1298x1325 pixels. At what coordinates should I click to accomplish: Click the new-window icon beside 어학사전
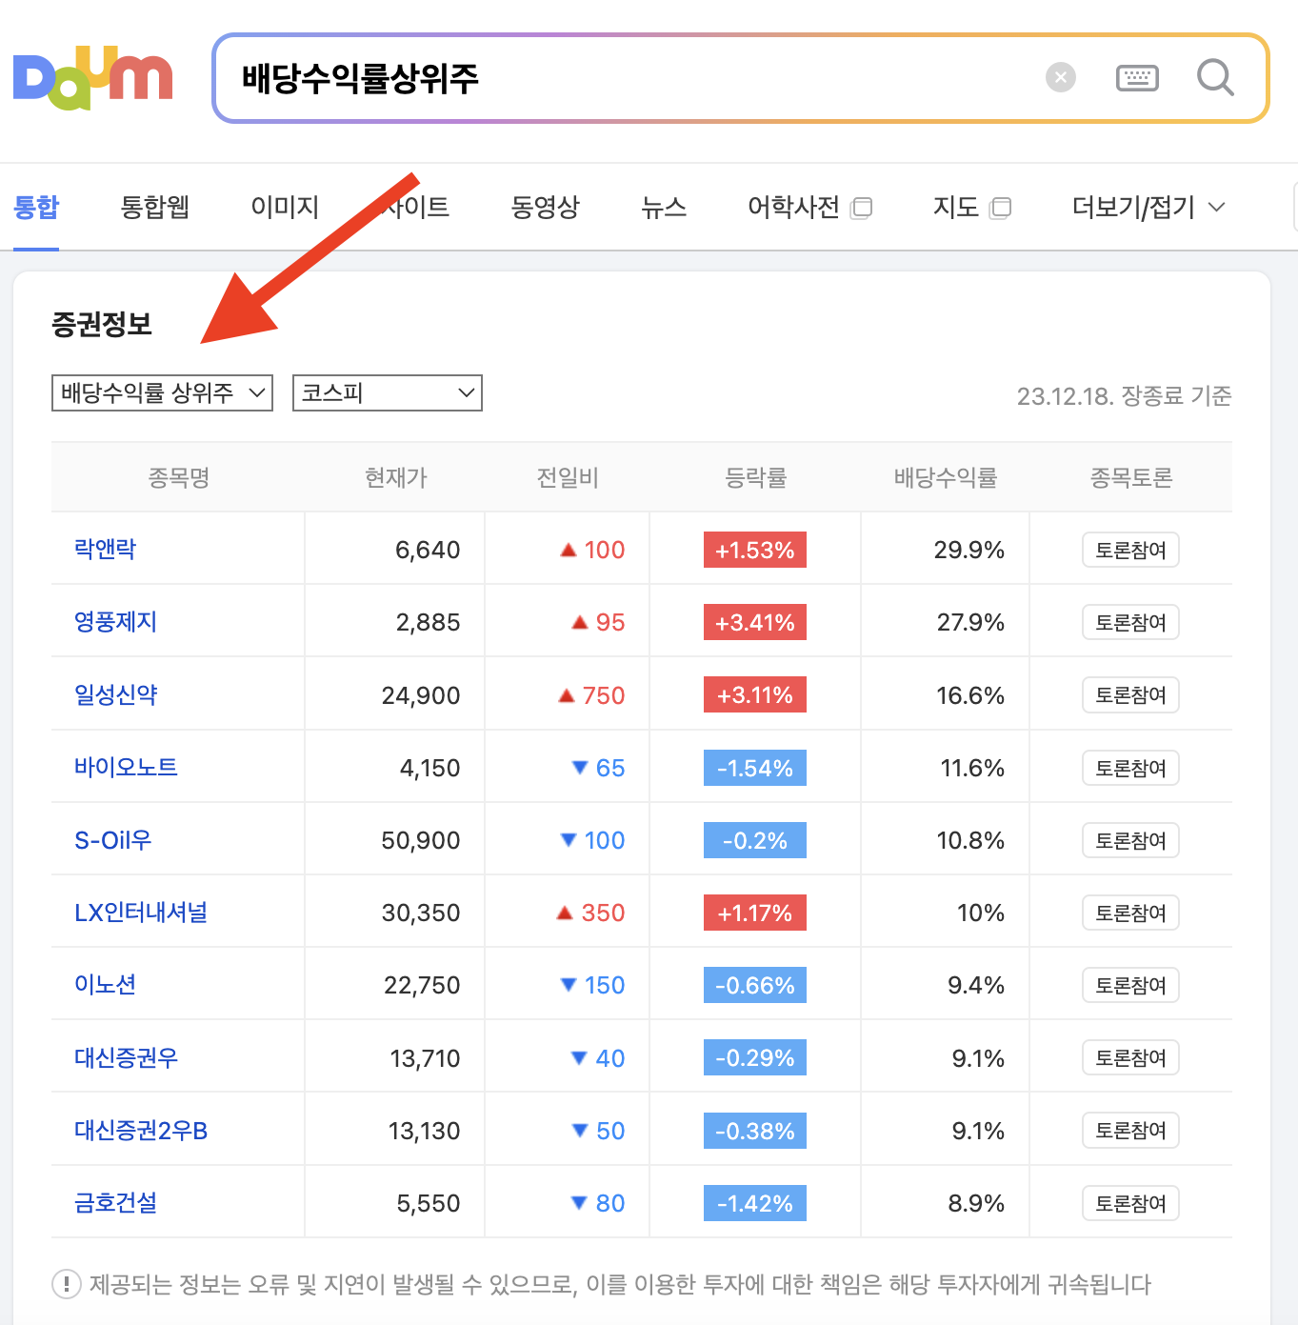862,208
